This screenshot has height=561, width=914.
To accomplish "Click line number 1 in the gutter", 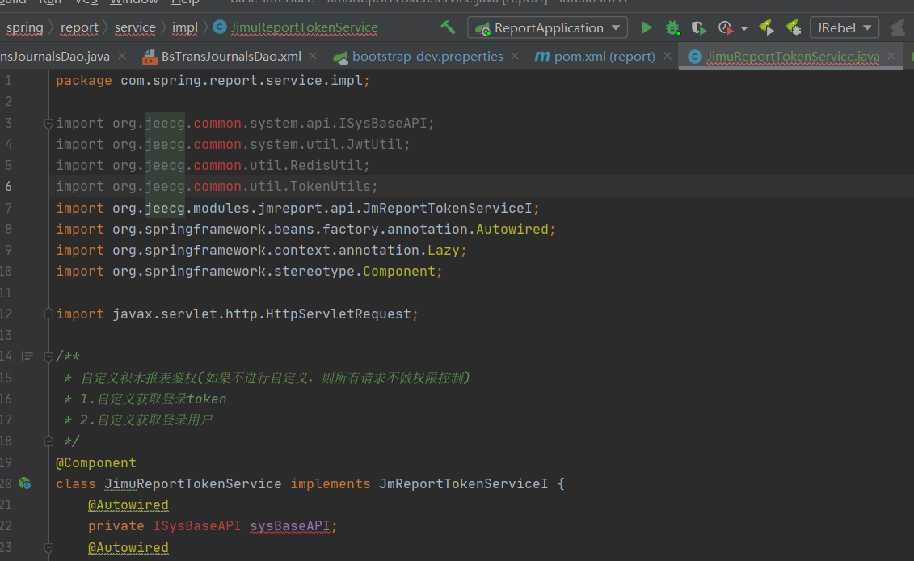I will pyautogui.click(x=8, y=81).
